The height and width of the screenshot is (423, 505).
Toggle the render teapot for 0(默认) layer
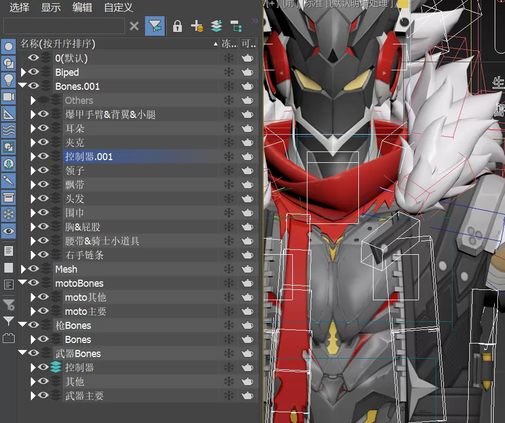pyautogui.click(x=247, y=58)
